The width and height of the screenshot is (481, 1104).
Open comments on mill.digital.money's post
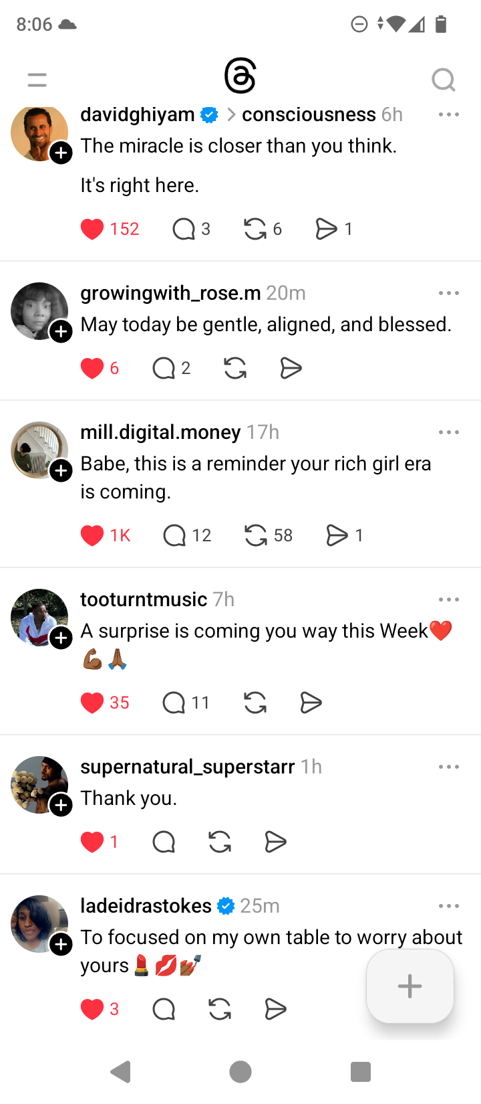coord(174,535)
